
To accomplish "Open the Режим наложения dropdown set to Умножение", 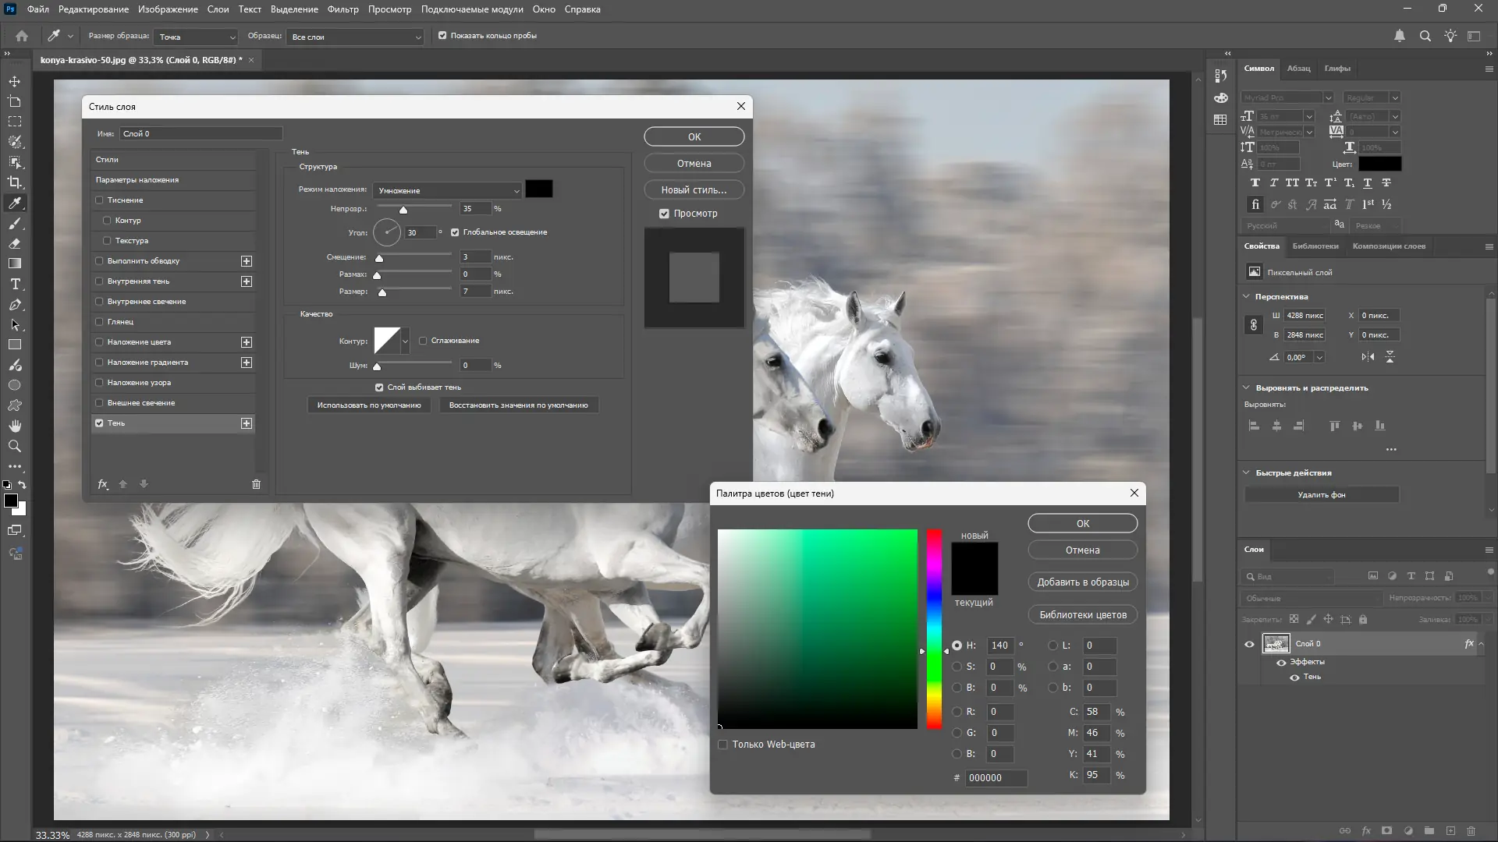I will click(x=446, y=189).
